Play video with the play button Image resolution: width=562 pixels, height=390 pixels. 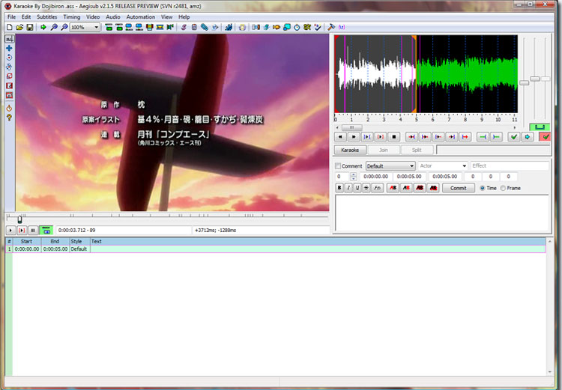point(10,231)
